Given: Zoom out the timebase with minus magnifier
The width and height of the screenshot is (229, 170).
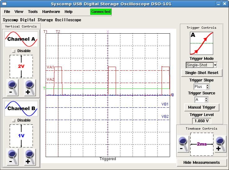Looking at the screenshot, I should (x=183, y=144).
